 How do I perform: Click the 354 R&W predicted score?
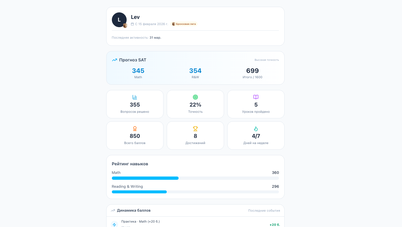[195, 71]
